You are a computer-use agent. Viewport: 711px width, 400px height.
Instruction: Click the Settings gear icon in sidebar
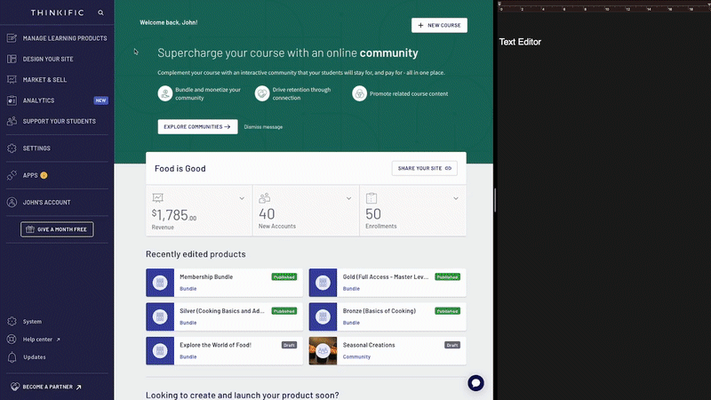[12, 148]
